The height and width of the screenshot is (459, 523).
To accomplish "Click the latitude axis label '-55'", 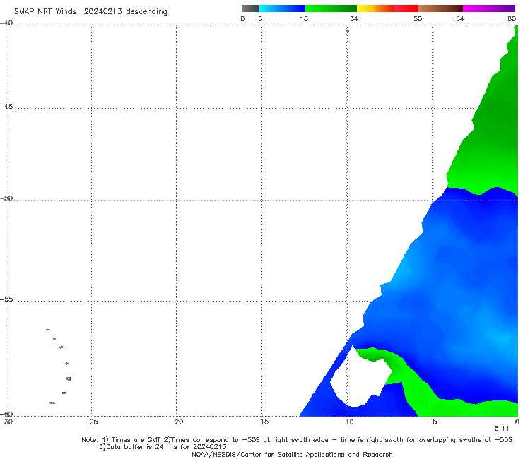I will (x=6, y=299).
